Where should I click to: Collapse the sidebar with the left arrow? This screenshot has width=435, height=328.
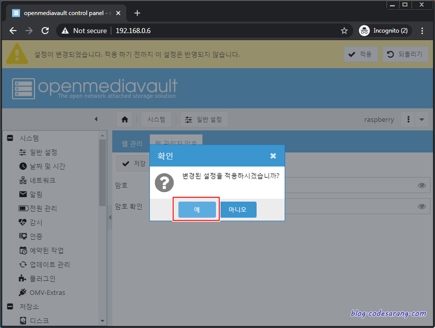pyautogui.click(x=96, y=119)
